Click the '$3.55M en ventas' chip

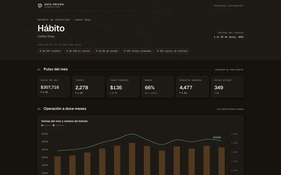click(x=78, y=51)
